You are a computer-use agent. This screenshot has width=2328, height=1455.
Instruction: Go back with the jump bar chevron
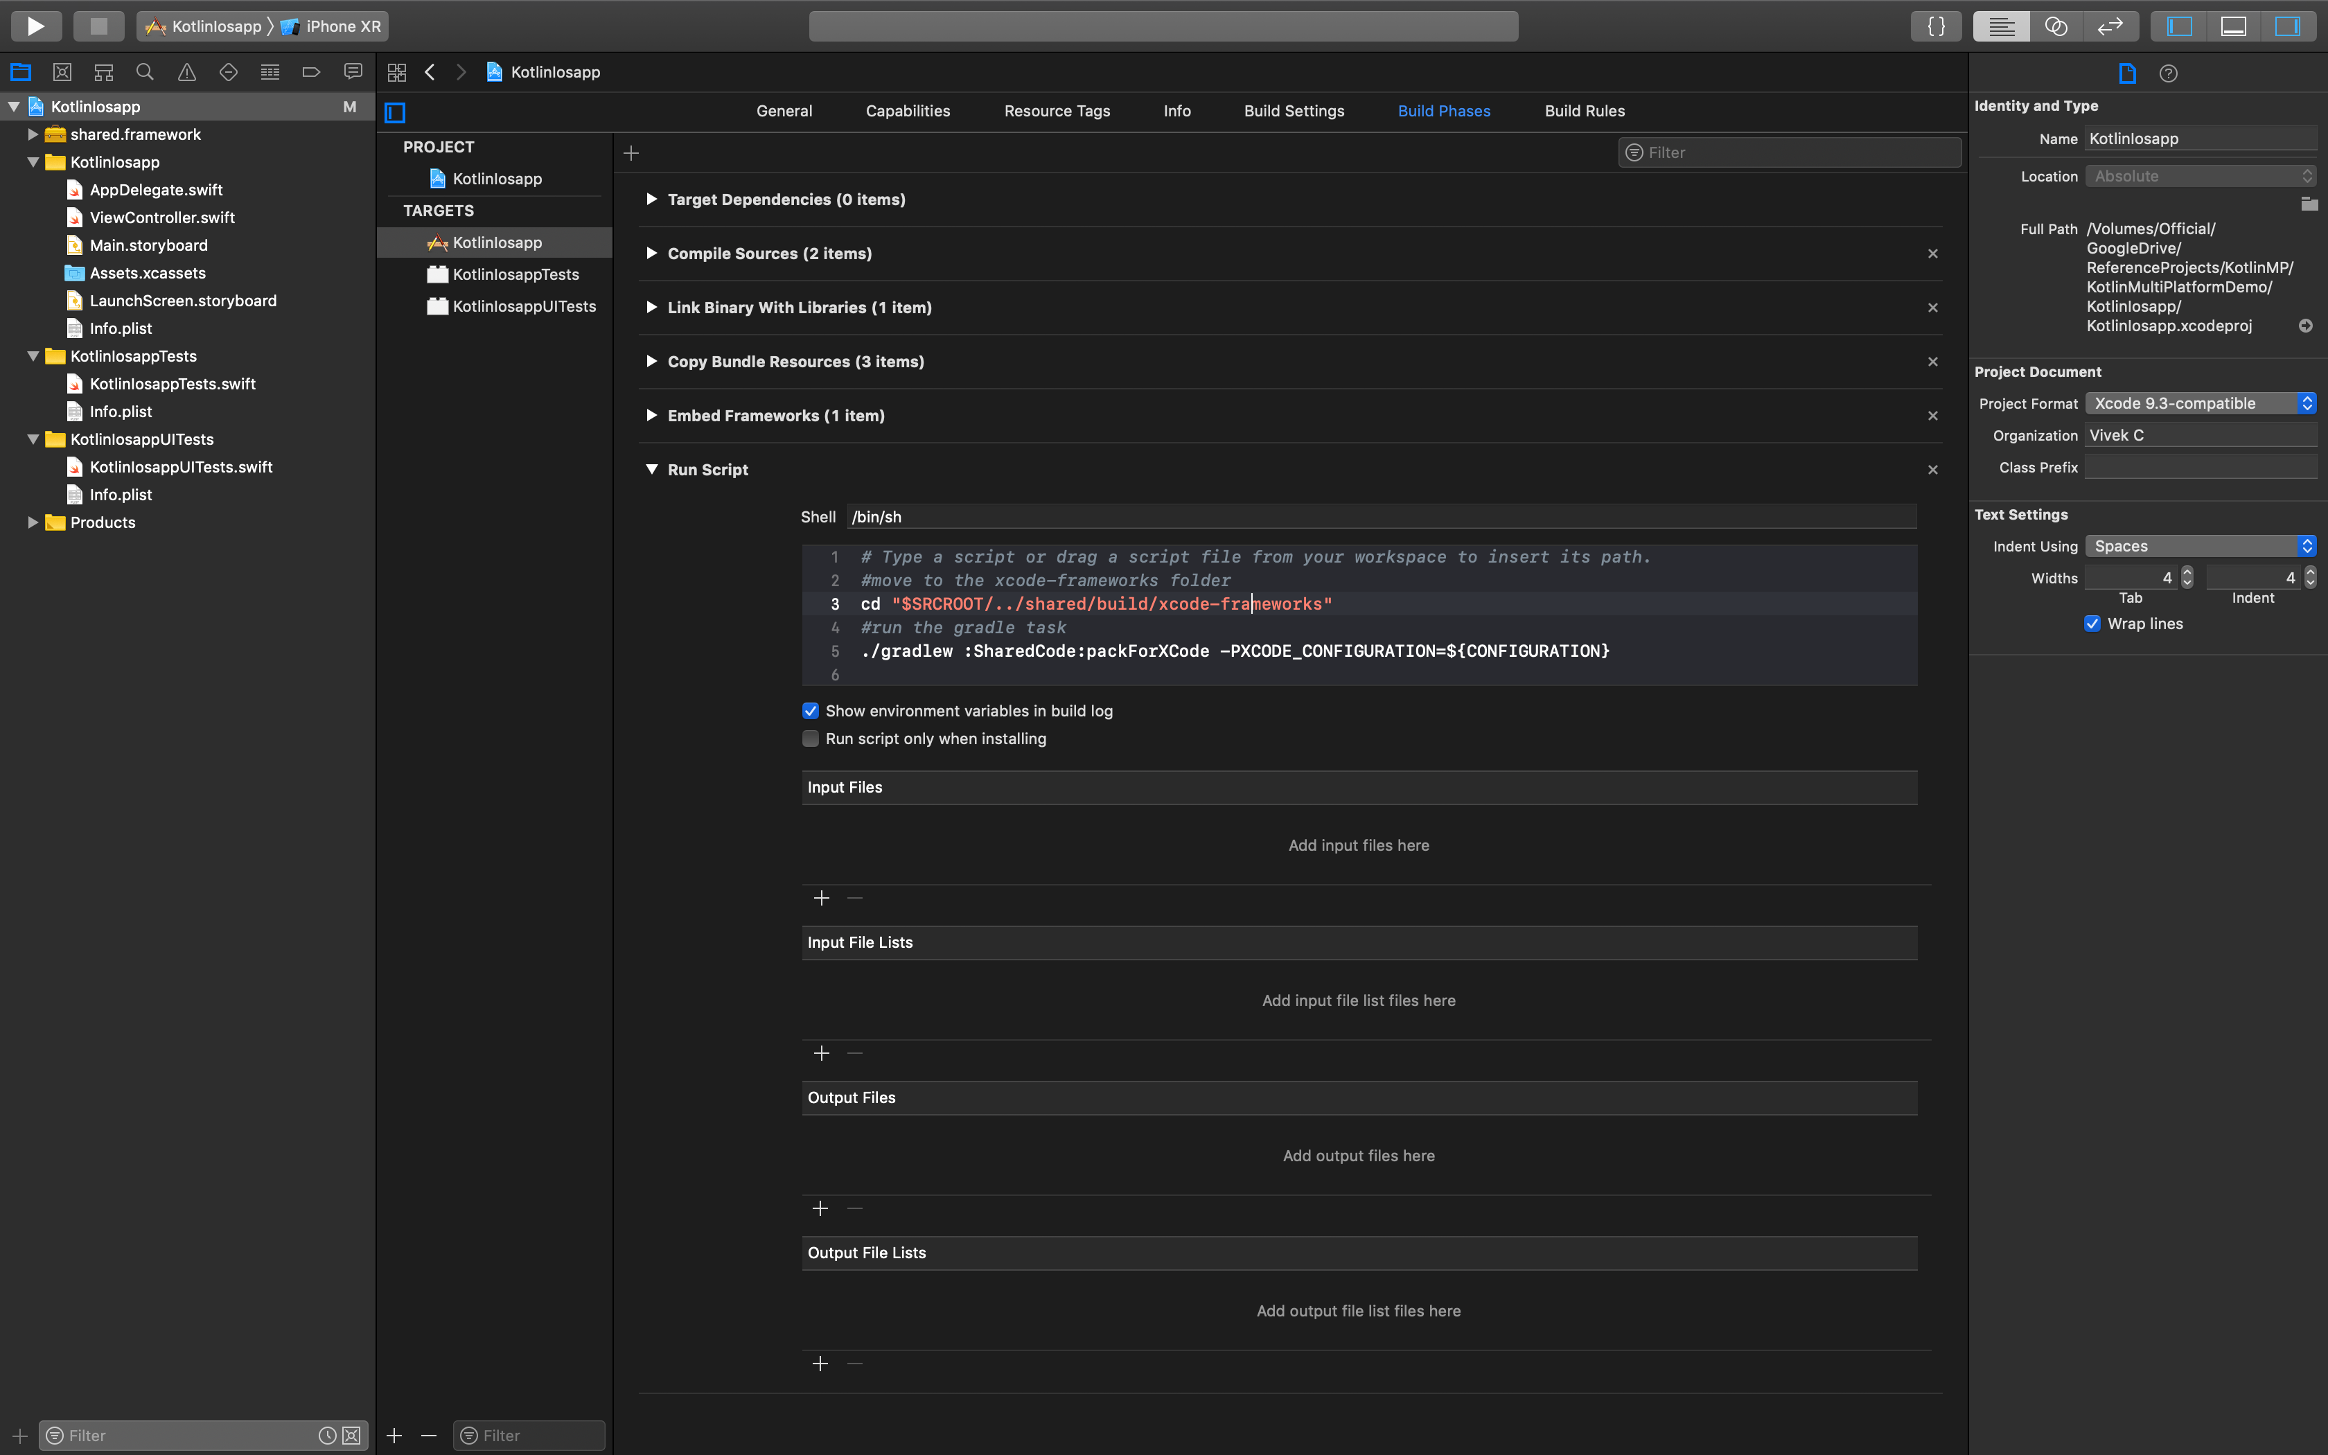pos(430,72)
